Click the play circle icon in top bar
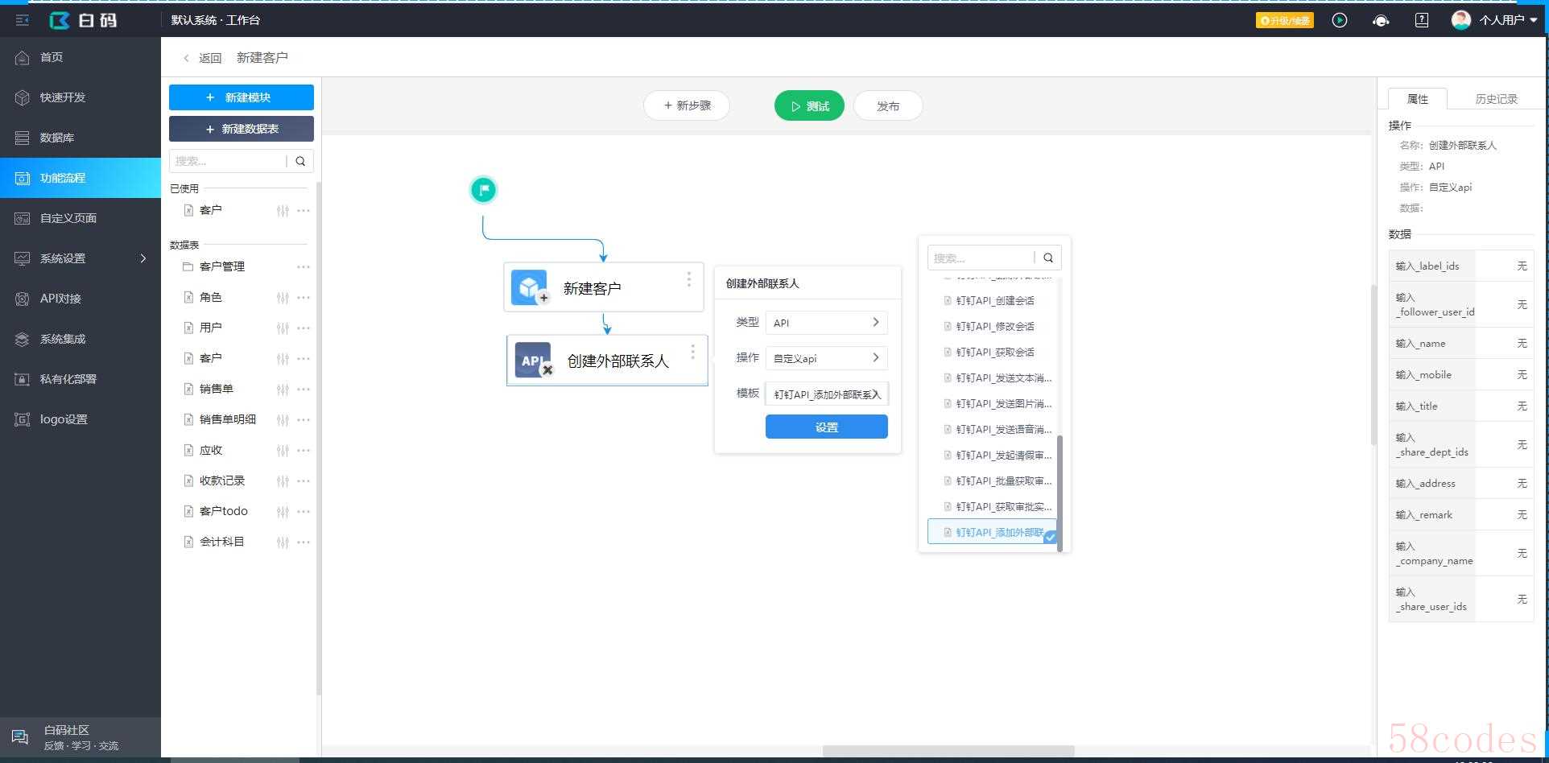 click(x=1340, y=20)
